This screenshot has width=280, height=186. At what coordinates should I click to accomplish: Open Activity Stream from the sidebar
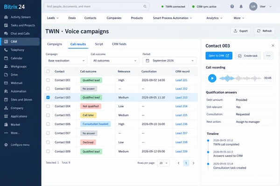[x=21, y=17]
